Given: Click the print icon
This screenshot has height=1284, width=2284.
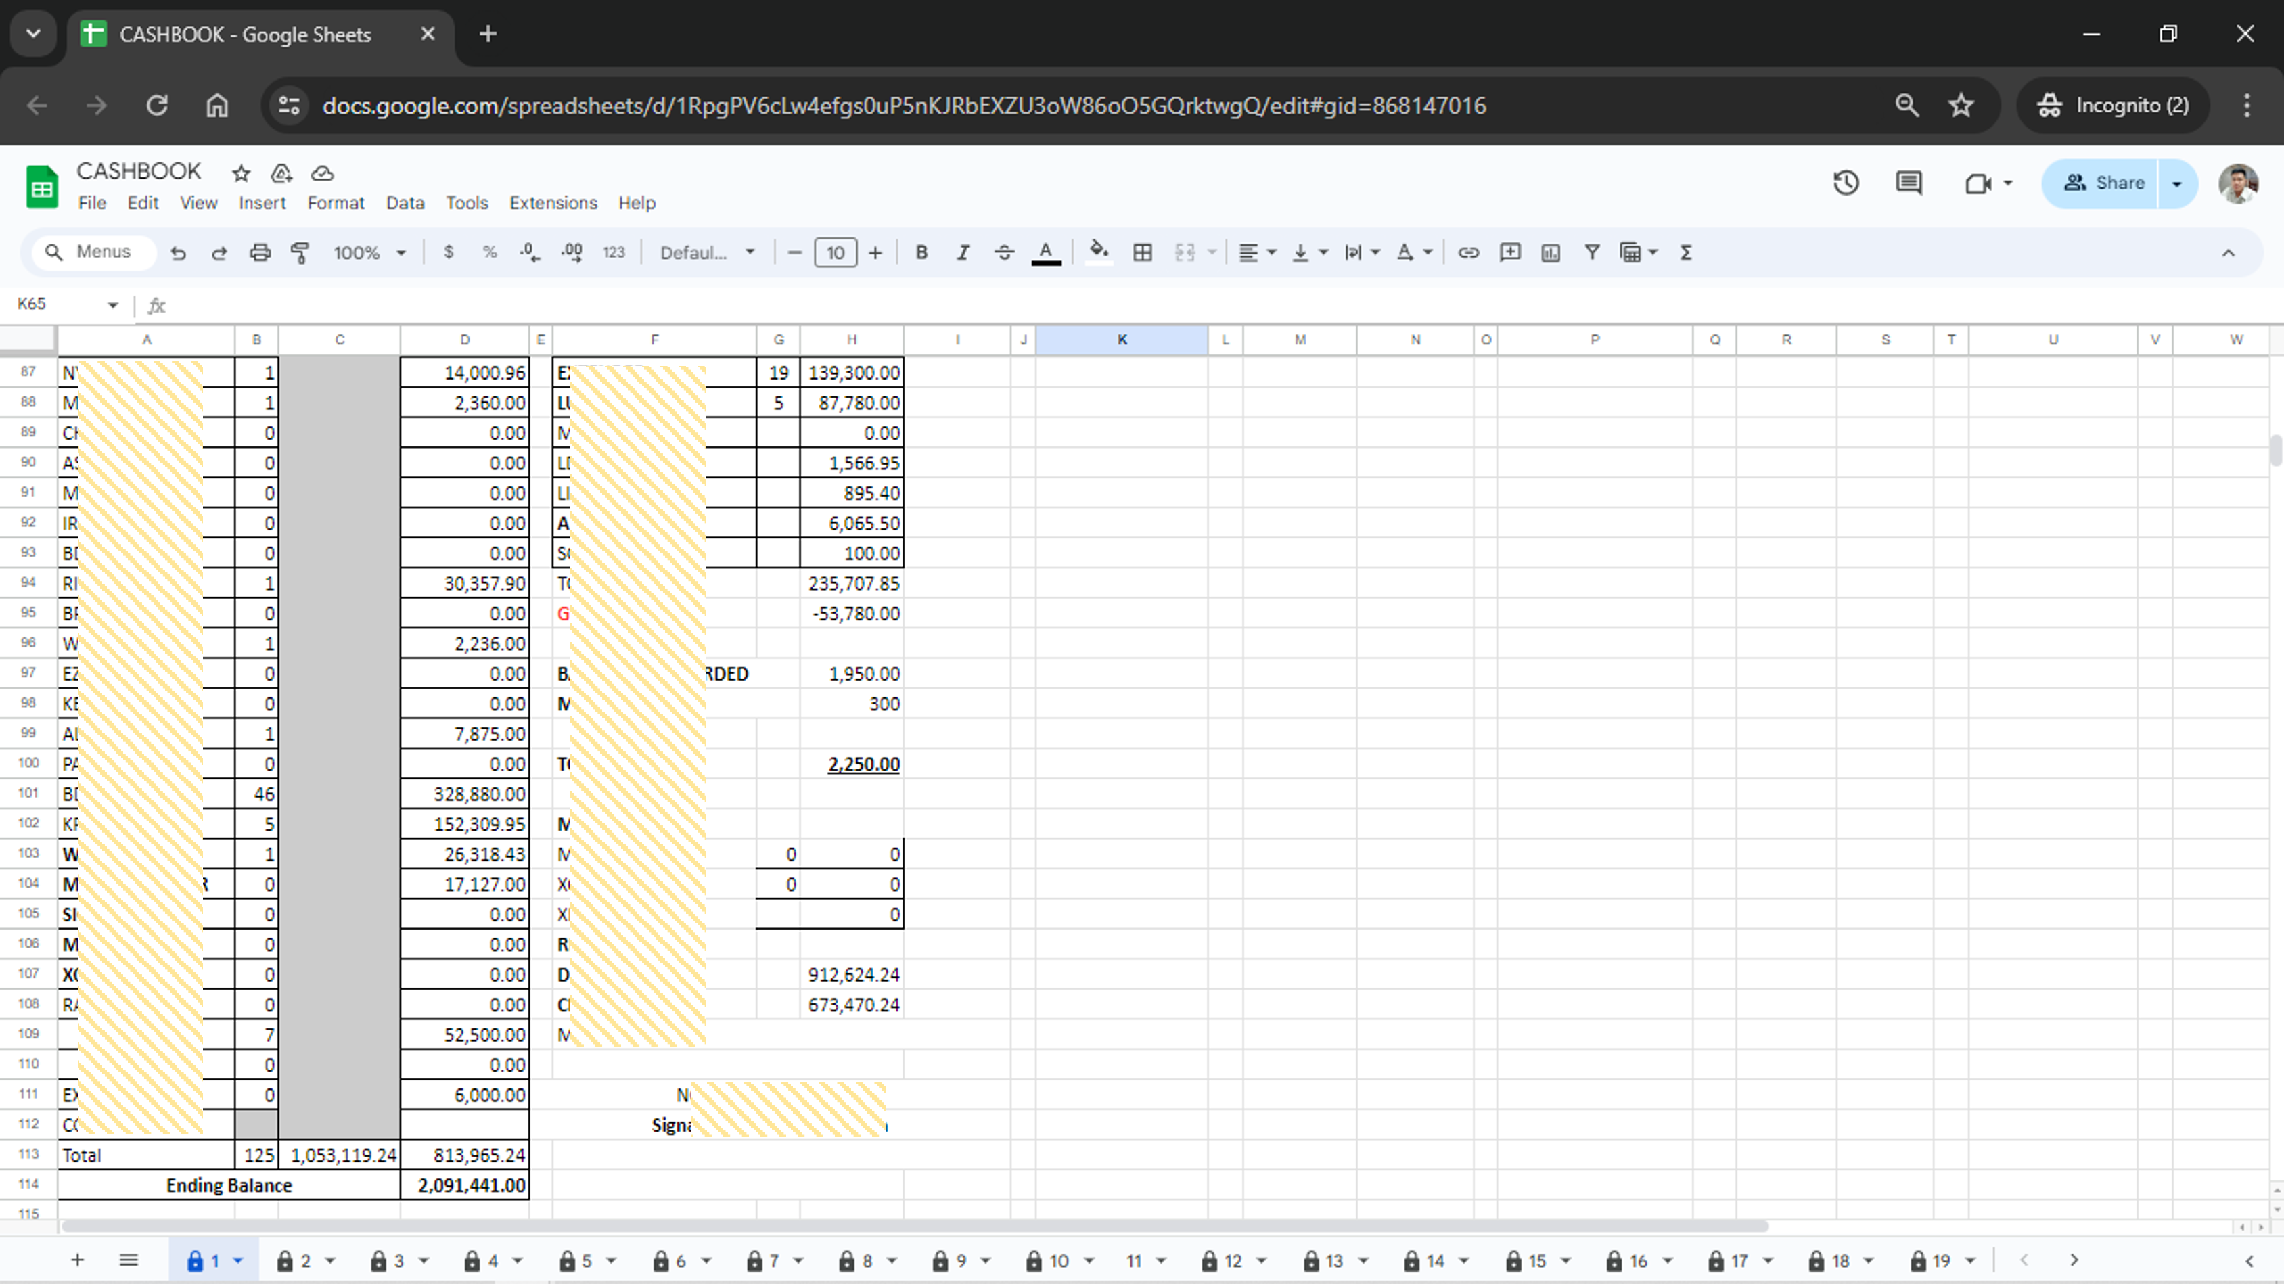Looking at the screenshot, I should click(260, 253).
